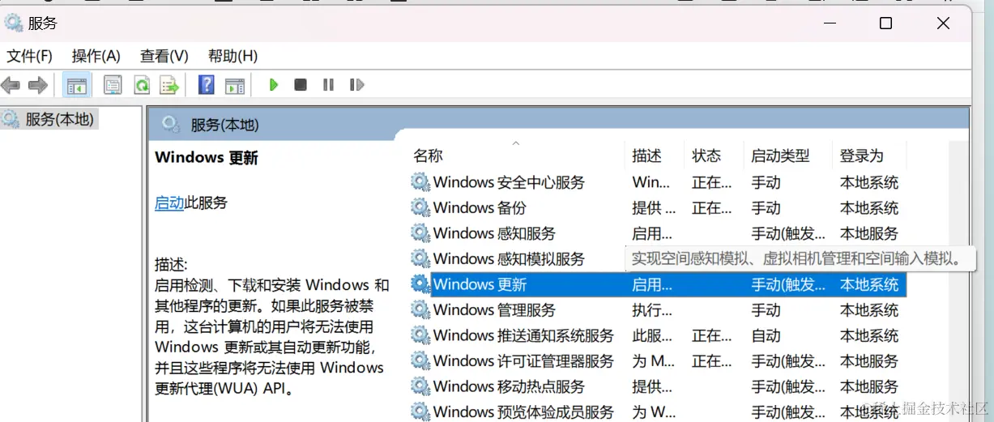The width and height of the screenshot is (994, 422).
Task: Select the 服务(本地) node in the left tree
Action: click(x=60, y=119)
